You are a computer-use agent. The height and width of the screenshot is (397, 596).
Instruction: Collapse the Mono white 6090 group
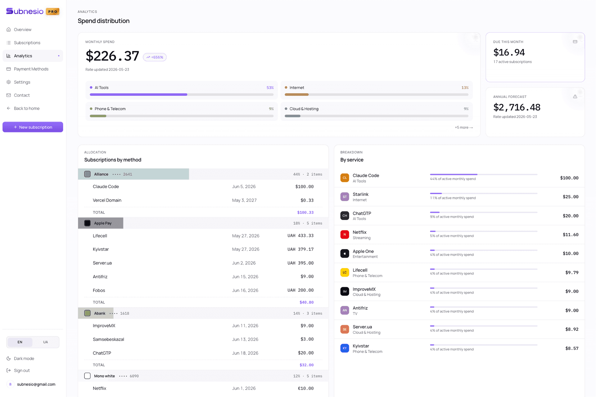pos(203,376)
